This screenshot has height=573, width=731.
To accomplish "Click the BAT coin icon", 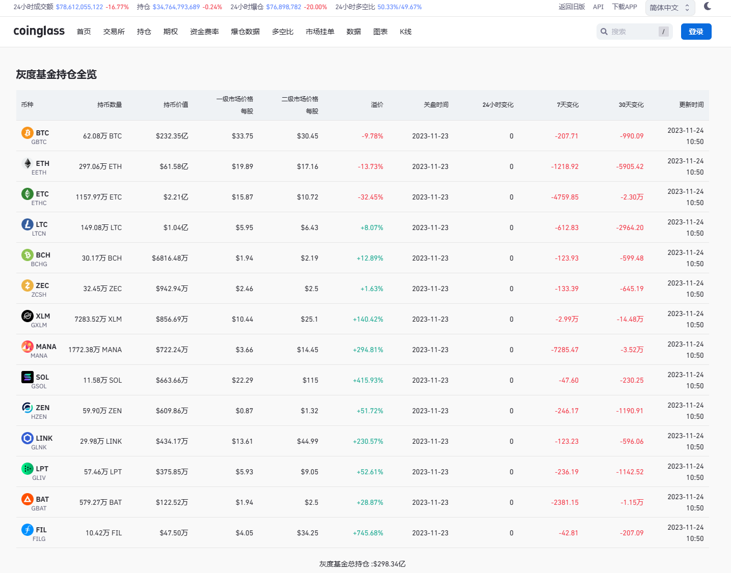I will 27,499.
